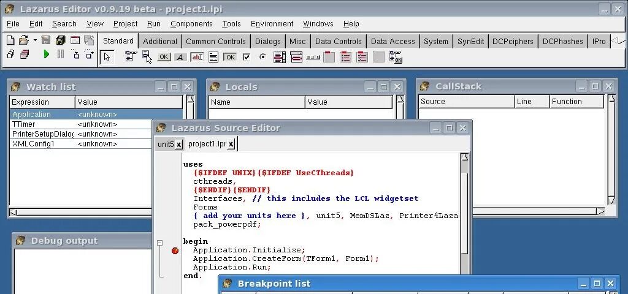
Task: Pick the TRadioGroup component icon
Action: pyautogui.click(x=345, y=57)
